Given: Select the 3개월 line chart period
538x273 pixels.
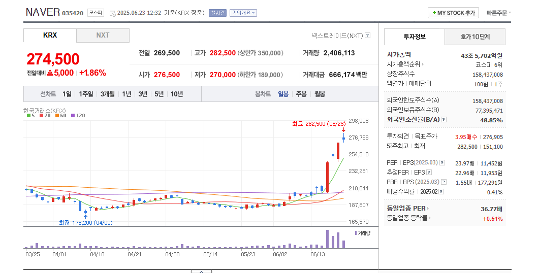Looking at the screenshot, I should 107,94.
